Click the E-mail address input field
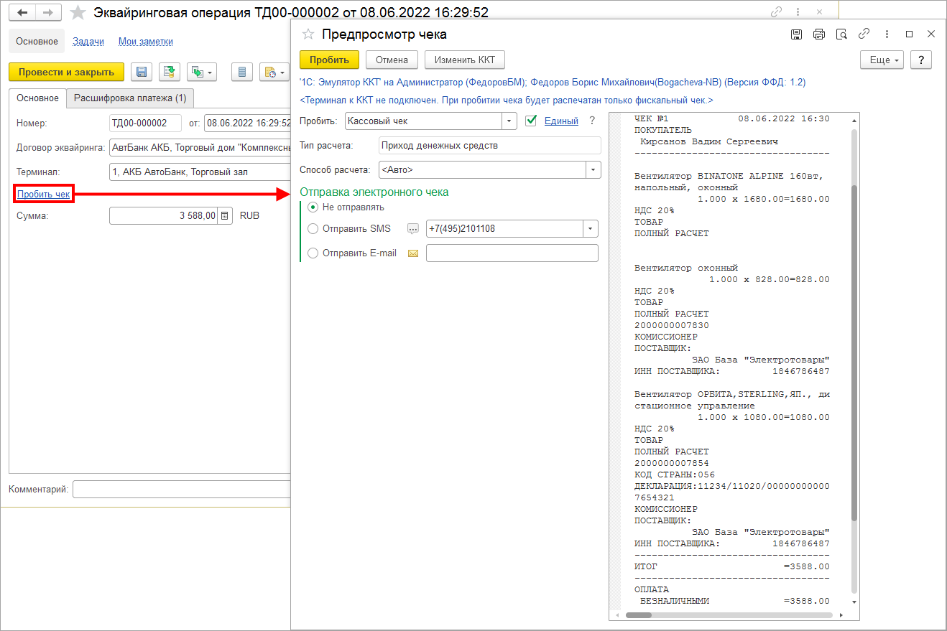Screen dimensions: 947x631 click(x=512, y=253)
